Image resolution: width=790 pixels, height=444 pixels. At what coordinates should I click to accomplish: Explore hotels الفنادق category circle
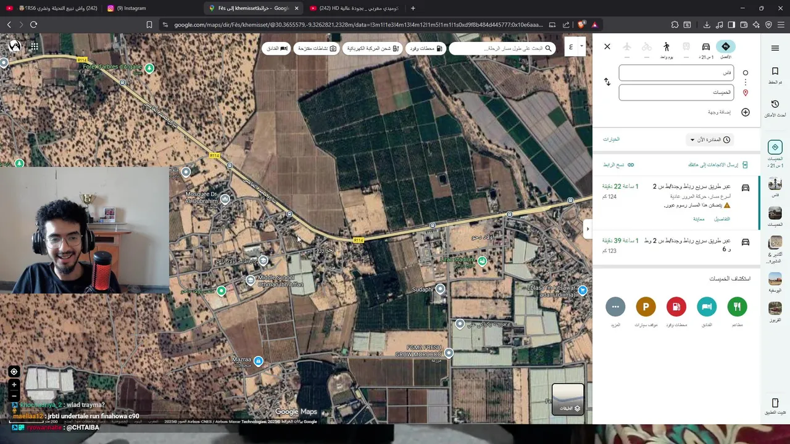click(707, 306)
